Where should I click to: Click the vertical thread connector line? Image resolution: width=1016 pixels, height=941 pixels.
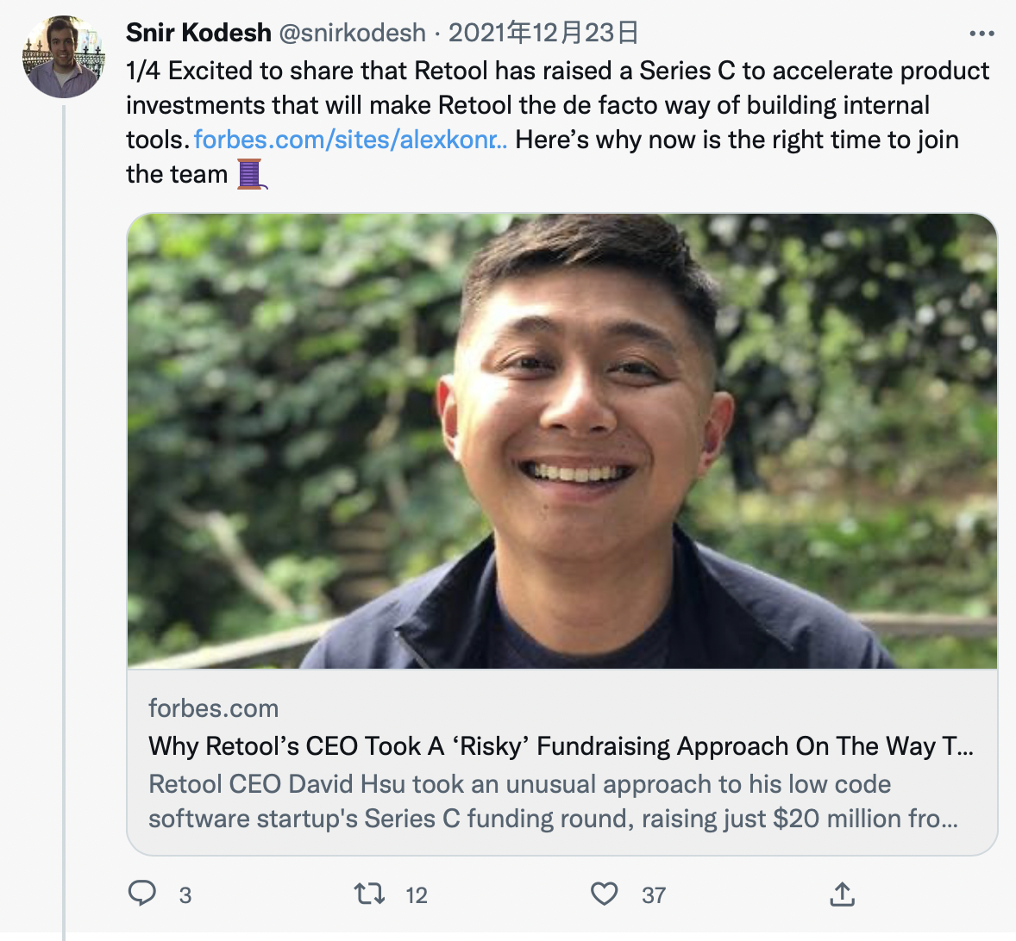point(64,517)
